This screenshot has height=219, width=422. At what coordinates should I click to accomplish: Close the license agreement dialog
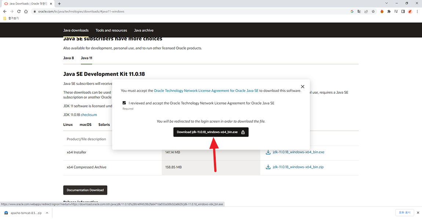(x=302, y=86)
